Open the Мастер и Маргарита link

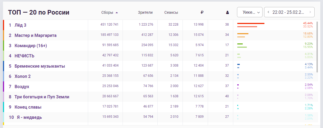[x=36, y=35]
